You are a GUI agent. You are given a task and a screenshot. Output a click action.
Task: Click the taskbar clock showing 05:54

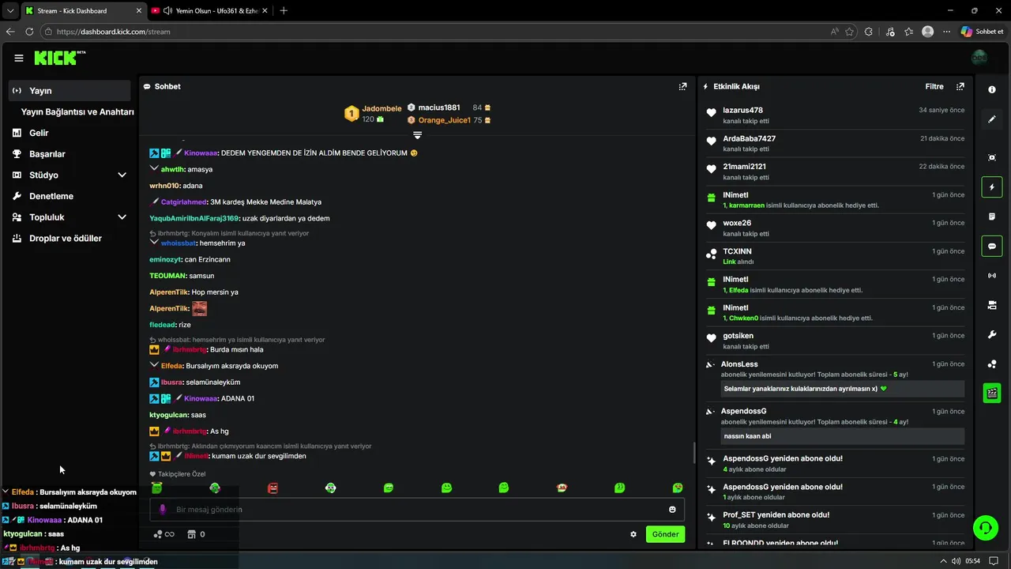pos(972,561)
